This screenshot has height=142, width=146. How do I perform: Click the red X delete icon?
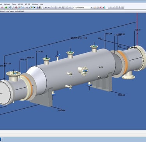(100, 7)
